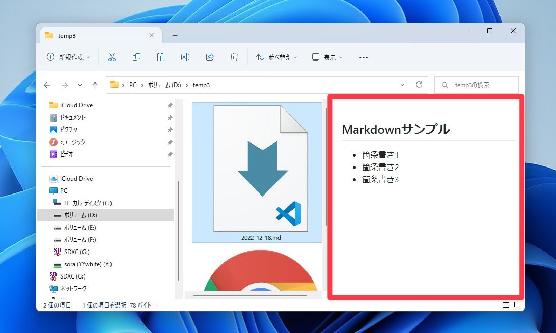The image size is (556, 333).
Task: Click the navigation pane vertical scrollbar
Action: (179, 231)
